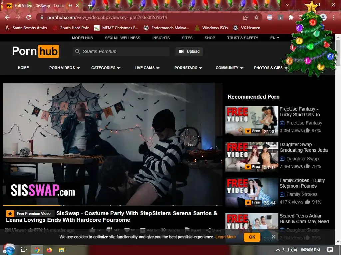Open a new tab with the plus icon
This screenshot has width=341, height=255.
tap(90, 6)
